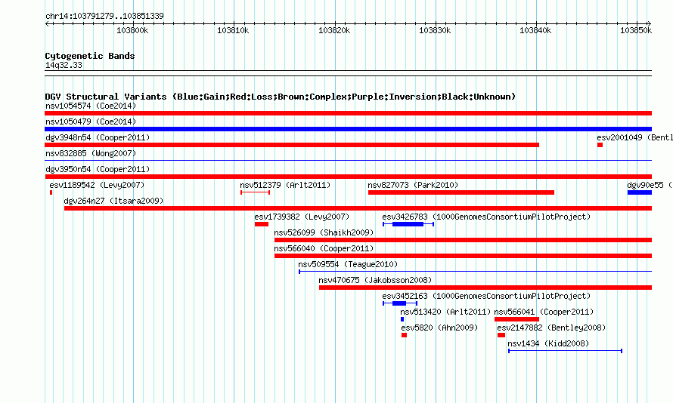Click the tiny nsv513420 (Arlt2011) blue marker
The image size is (673, 403).
coord(402,319)
